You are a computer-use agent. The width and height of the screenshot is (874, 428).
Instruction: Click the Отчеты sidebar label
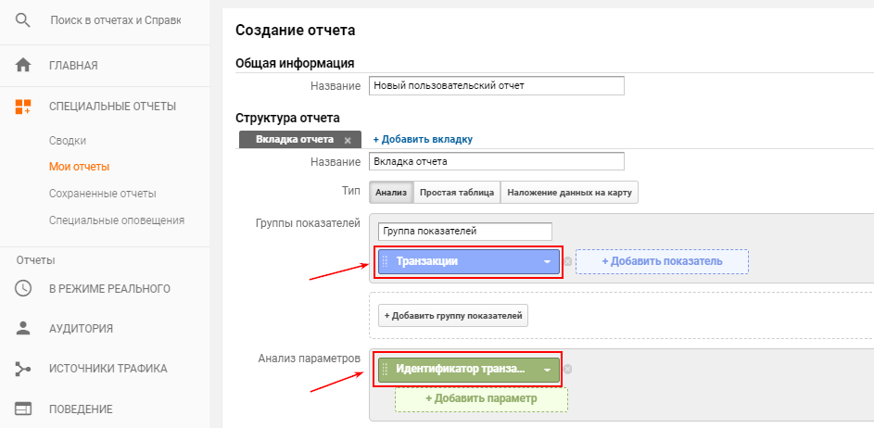(35, 260)
